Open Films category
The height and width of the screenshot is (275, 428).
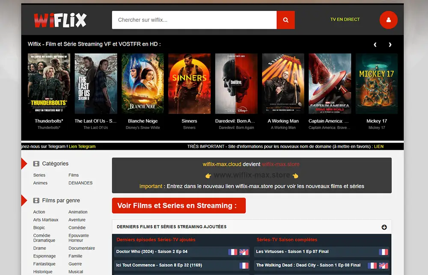click(x=74, y=175)
